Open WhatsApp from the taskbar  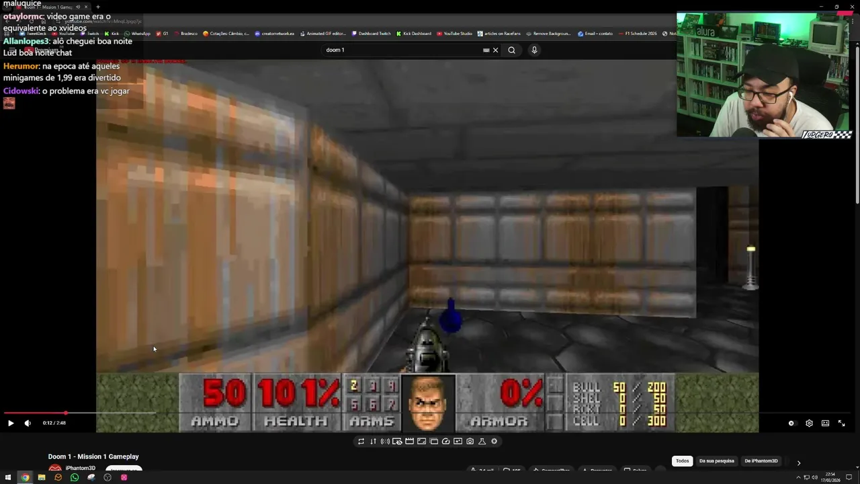point(75,477)
